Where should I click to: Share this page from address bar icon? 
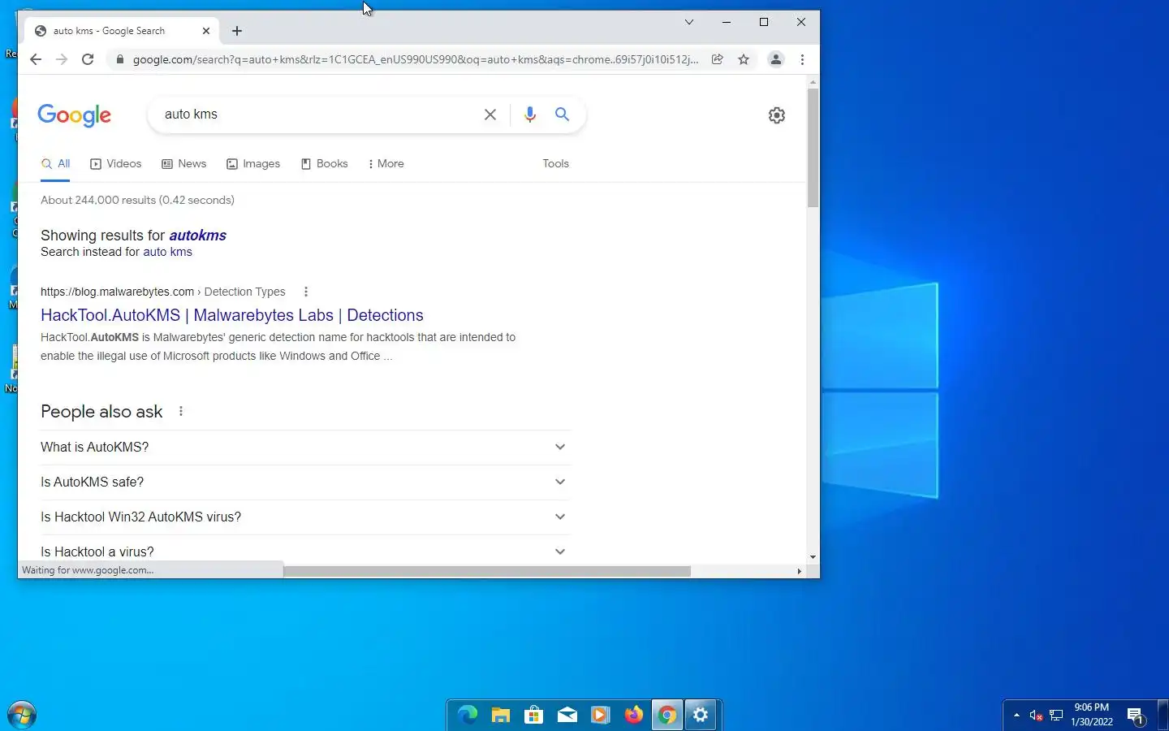[x=718, y=59]
